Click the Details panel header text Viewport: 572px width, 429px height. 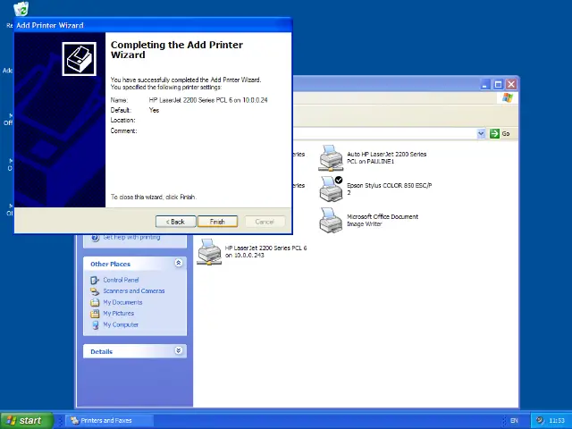[101, 351]
